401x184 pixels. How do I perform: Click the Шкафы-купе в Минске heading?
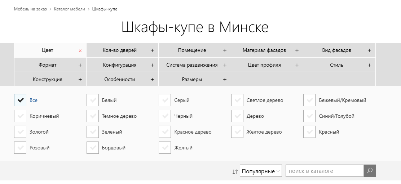click(195, 27)
